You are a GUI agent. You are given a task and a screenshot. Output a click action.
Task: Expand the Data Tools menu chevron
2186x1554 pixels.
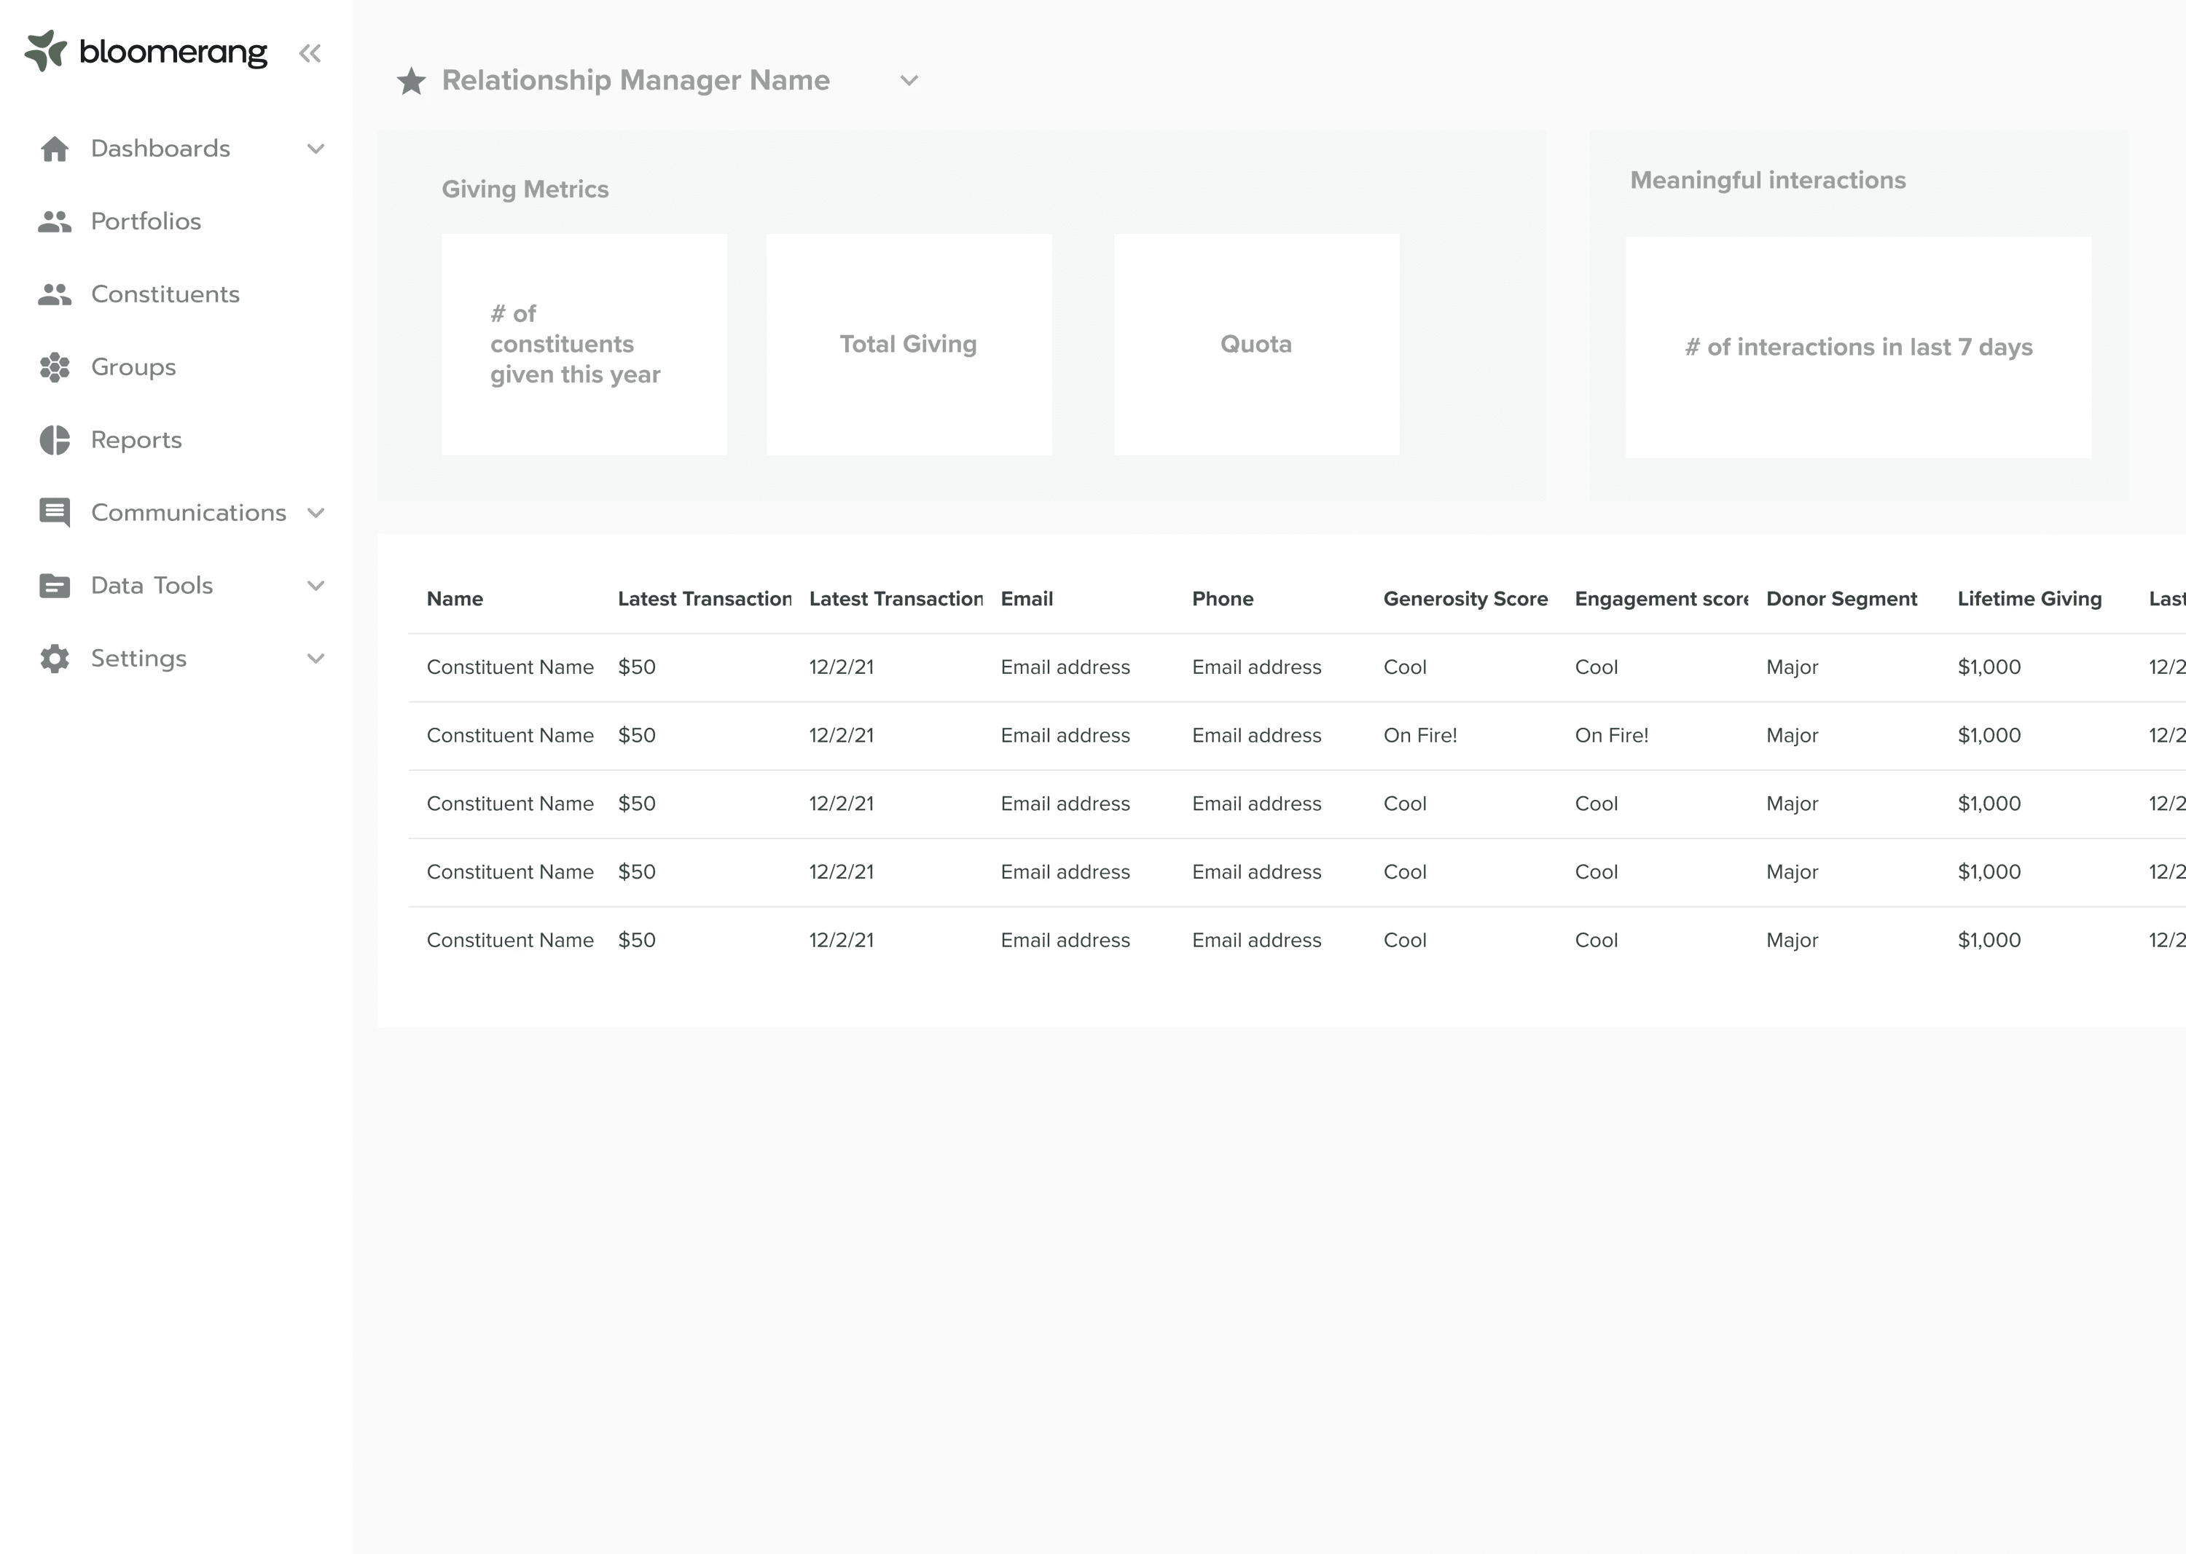click(x=317, y=585)
